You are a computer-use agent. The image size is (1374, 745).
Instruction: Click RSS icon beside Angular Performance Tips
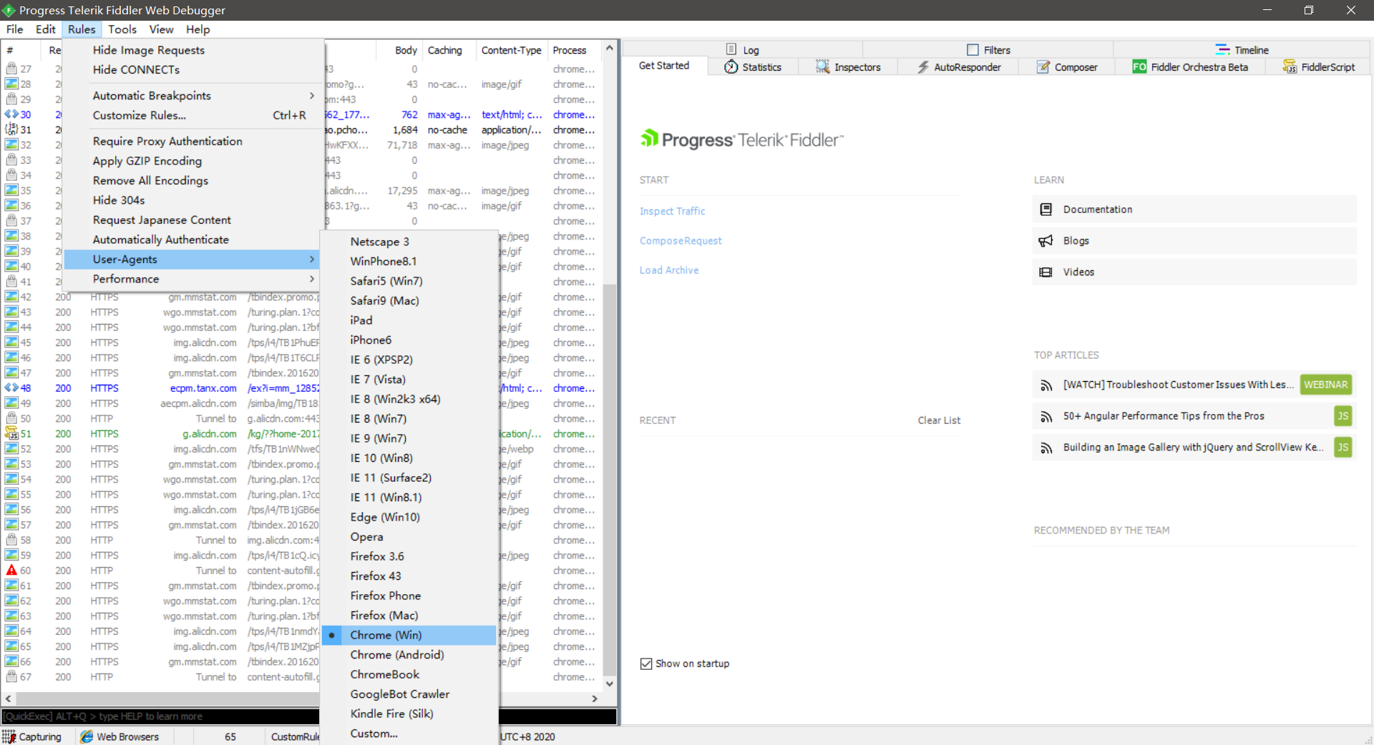[1046, 417]
